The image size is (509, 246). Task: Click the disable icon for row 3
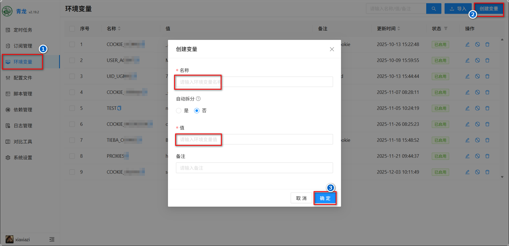tap(477, 76)
